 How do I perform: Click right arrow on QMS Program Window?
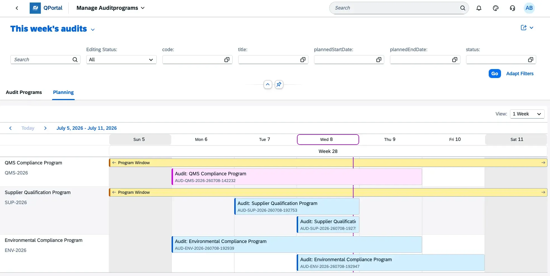point(543,163)
